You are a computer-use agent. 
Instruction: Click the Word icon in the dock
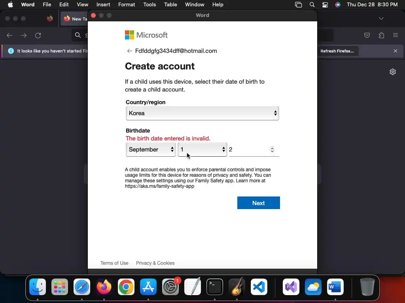(x=335, y=287)
